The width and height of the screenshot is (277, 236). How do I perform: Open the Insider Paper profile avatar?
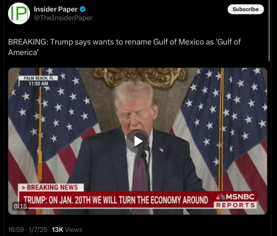click(19, 13)
